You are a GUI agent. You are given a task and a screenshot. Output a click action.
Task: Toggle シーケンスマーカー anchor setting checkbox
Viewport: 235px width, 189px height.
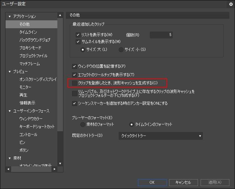tap(74, 103)
